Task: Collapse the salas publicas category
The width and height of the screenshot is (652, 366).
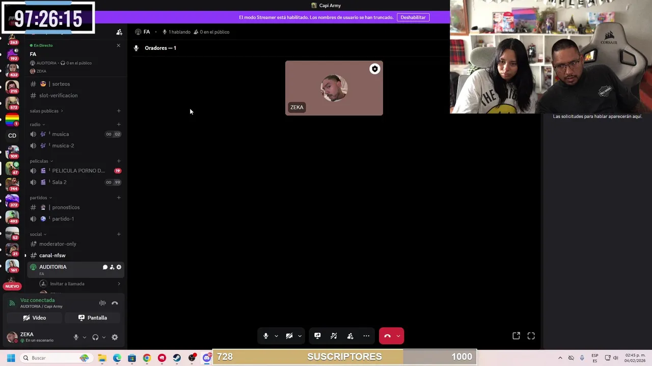Action: coord(46,111)
